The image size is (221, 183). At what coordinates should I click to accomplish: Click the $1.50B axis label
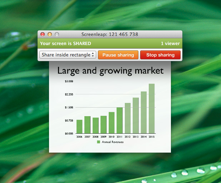coord(69,108)
